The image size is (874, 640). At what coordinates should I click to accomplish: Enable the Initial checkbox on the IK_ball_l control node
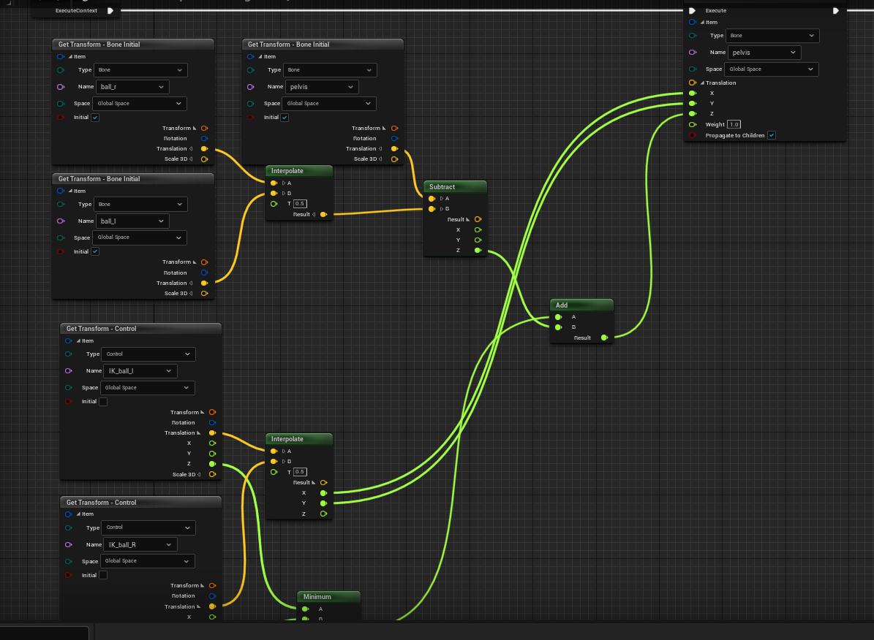(x=103, y=401)
